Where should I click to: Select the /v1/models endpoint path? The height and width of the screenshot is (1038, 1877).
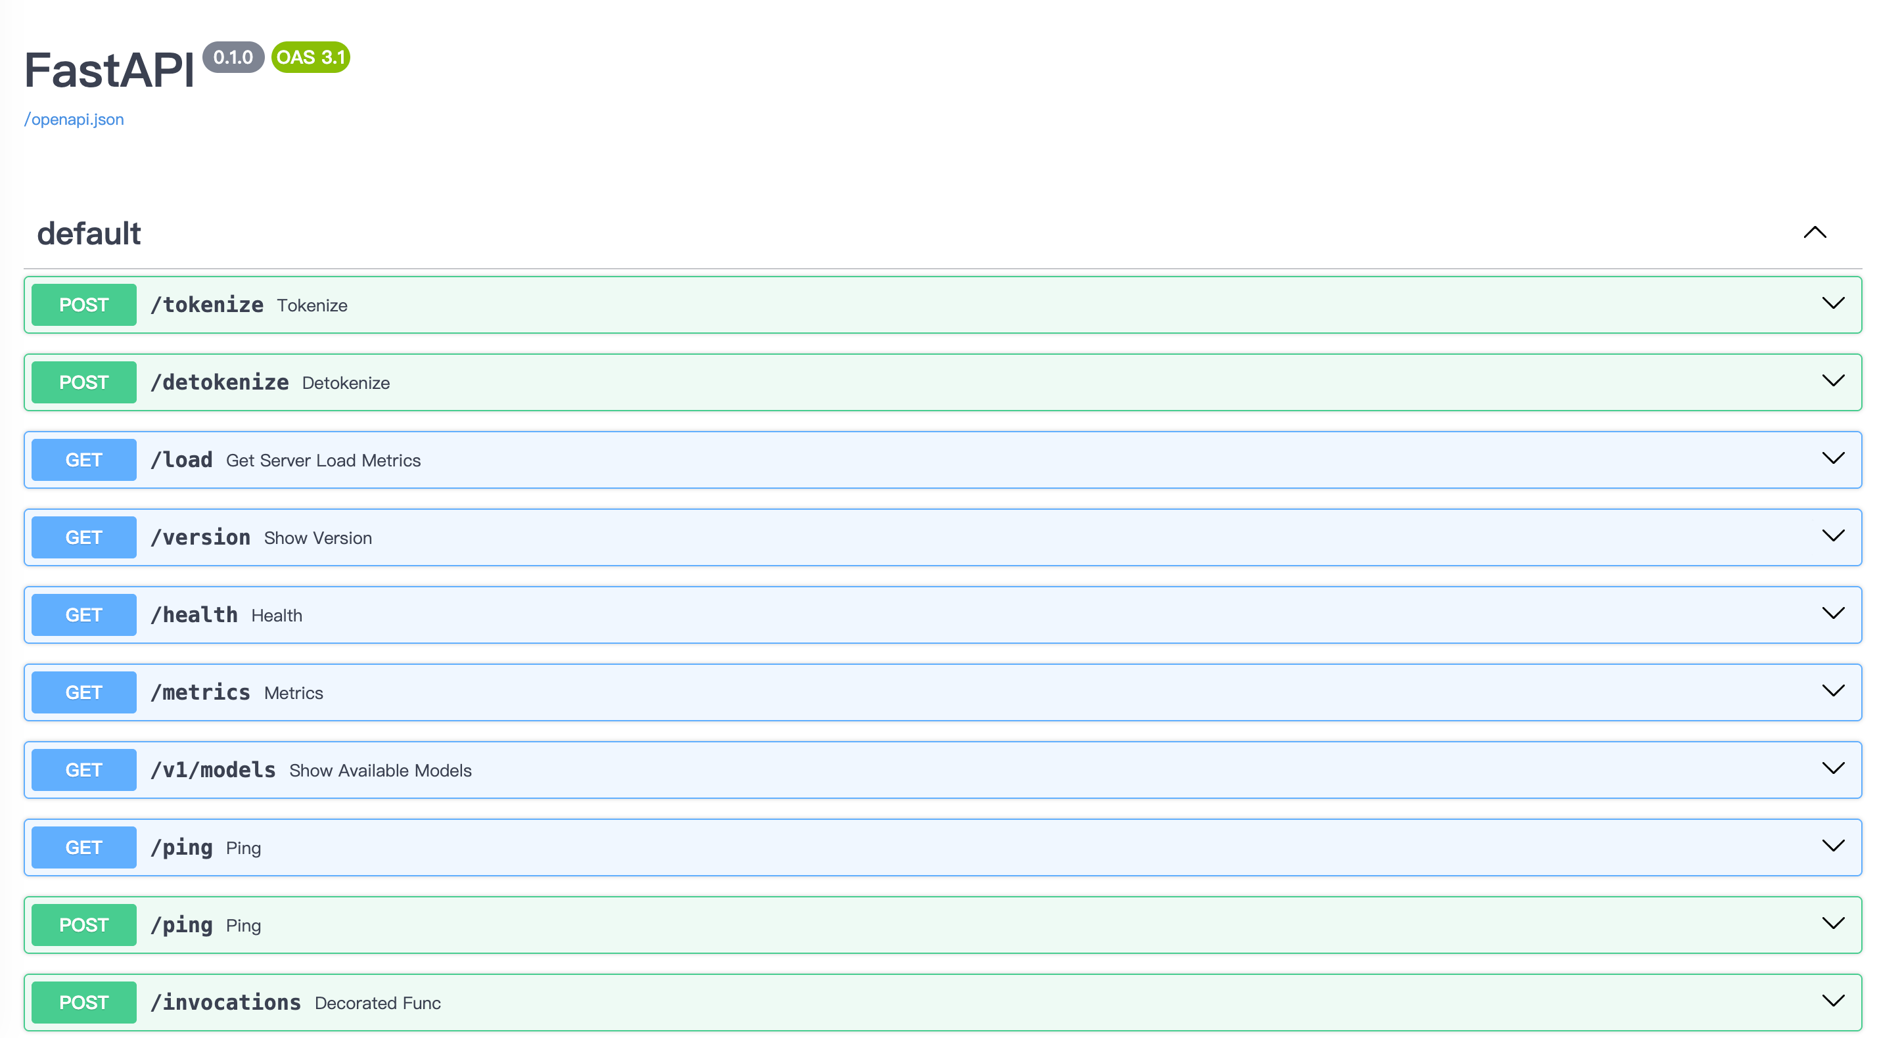click(213, 770)
